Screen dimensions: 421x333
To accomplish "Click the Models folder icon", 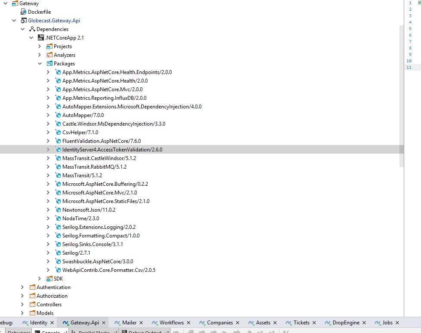I will click(32, 313).
